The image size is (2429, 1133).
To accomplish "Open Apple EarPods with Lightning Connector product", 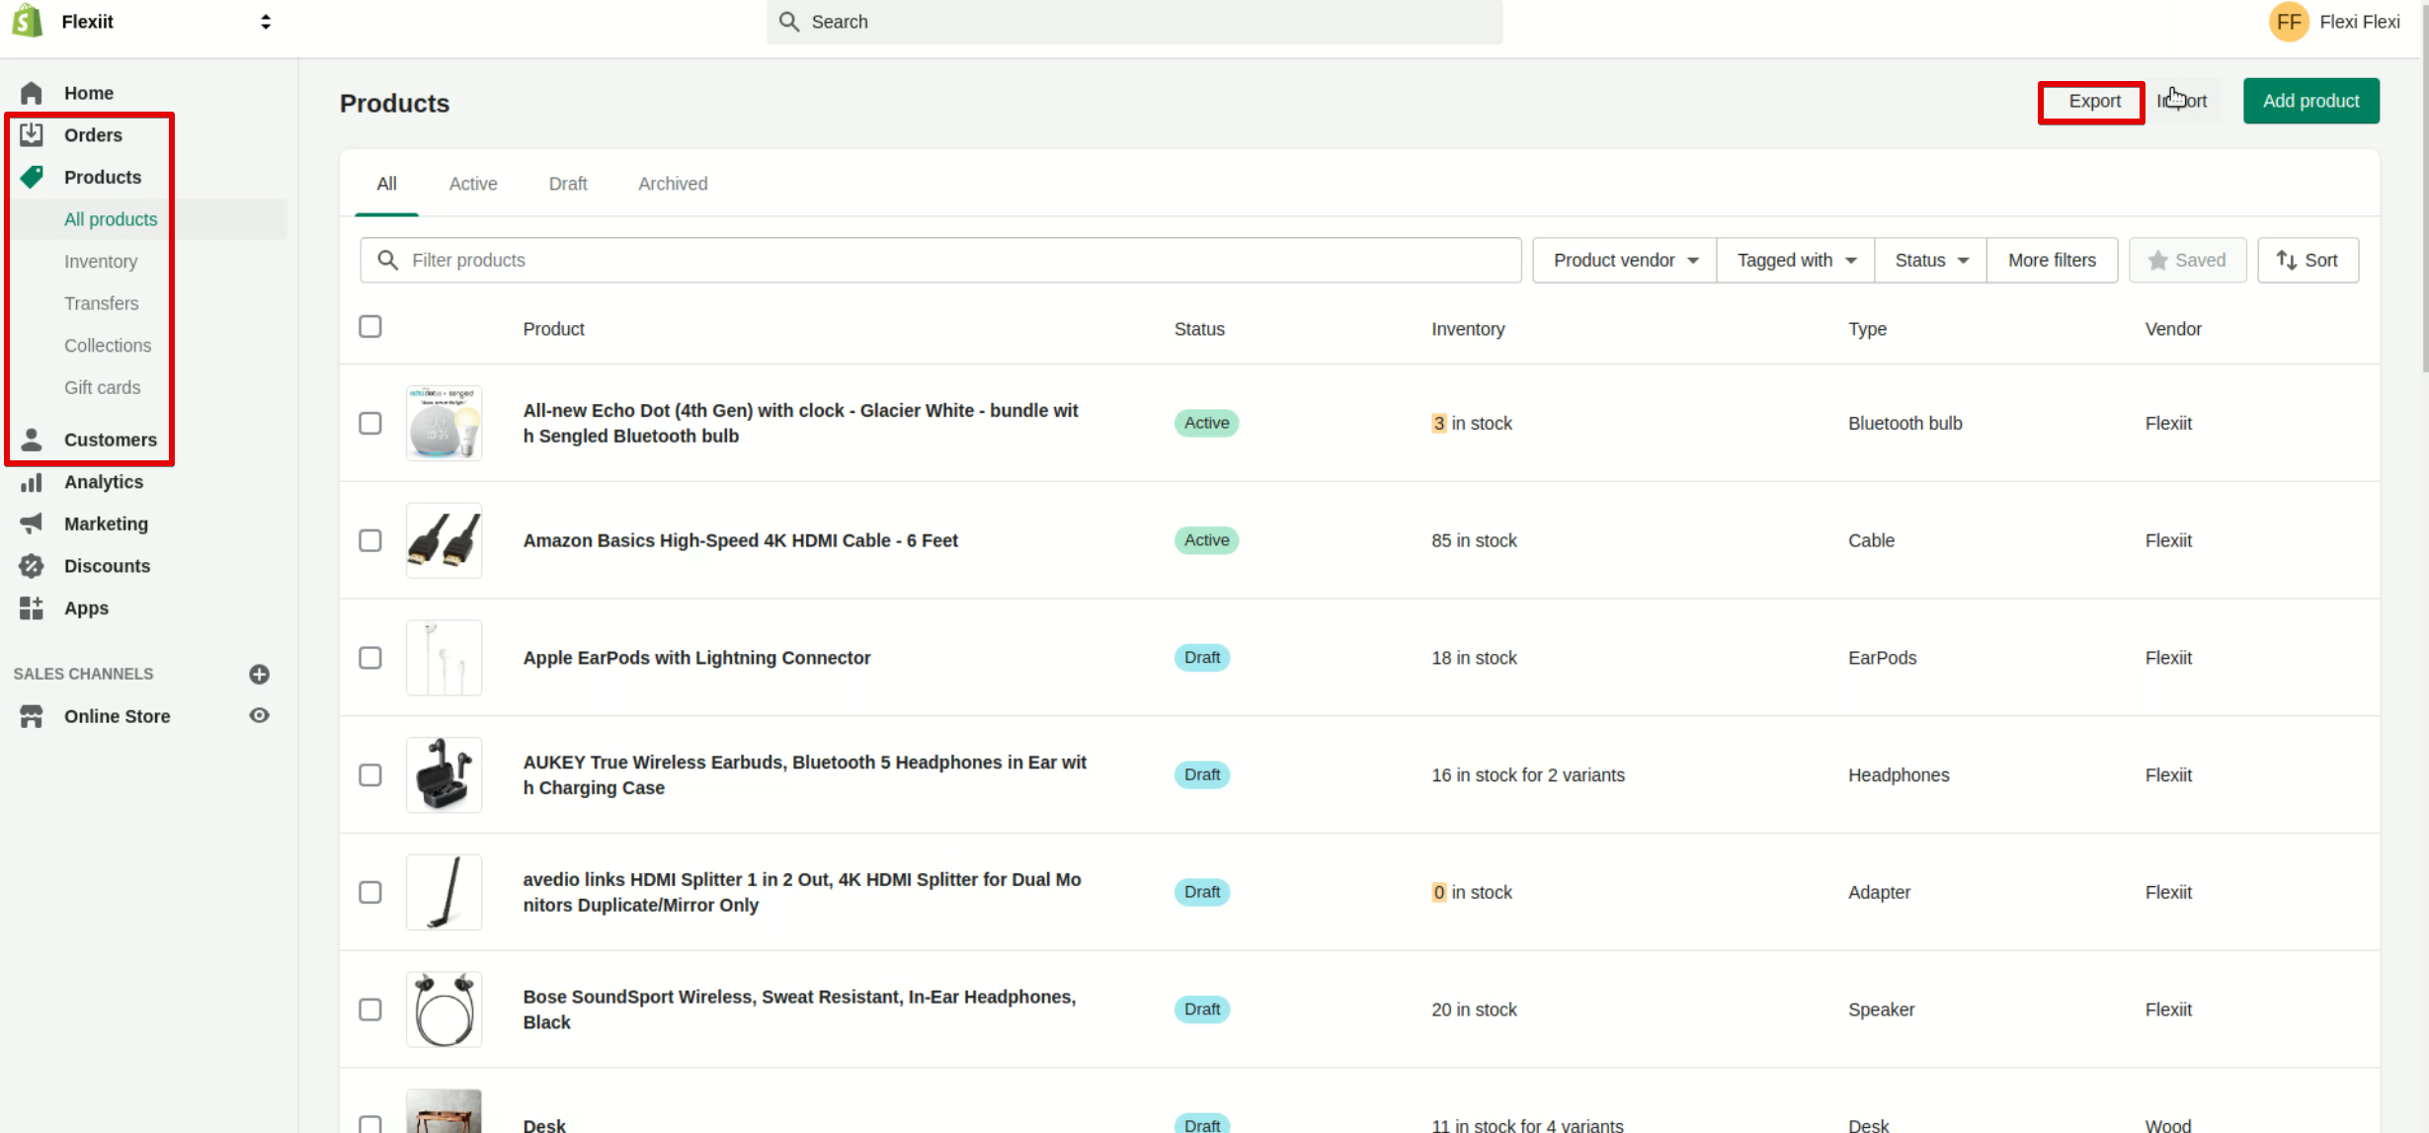I will point(696,658).
